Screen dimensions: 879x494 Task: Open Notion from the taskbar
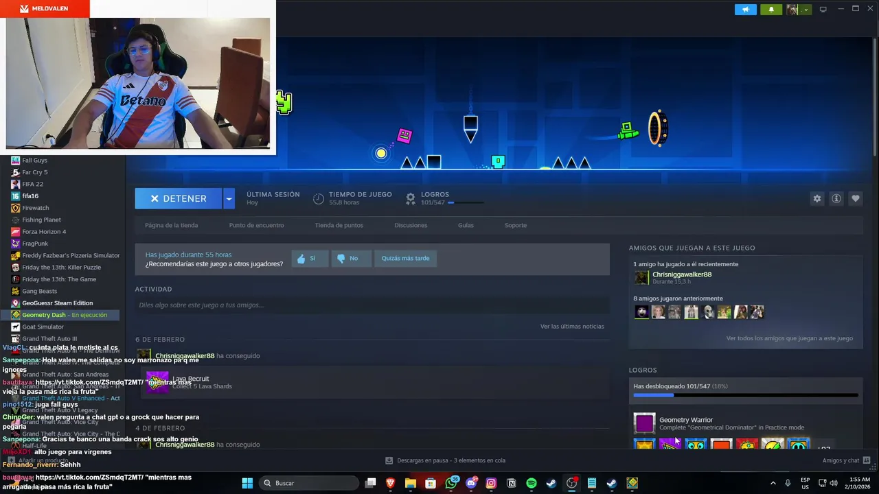[x=511, y=483]
